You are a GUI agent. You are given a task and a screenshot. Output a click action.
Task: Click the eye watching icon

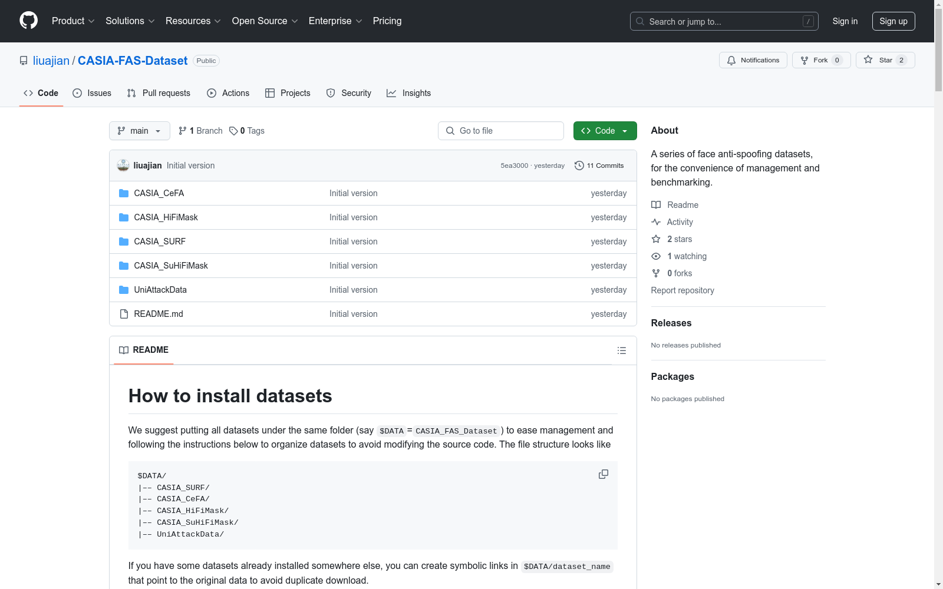tap(656, 256)
